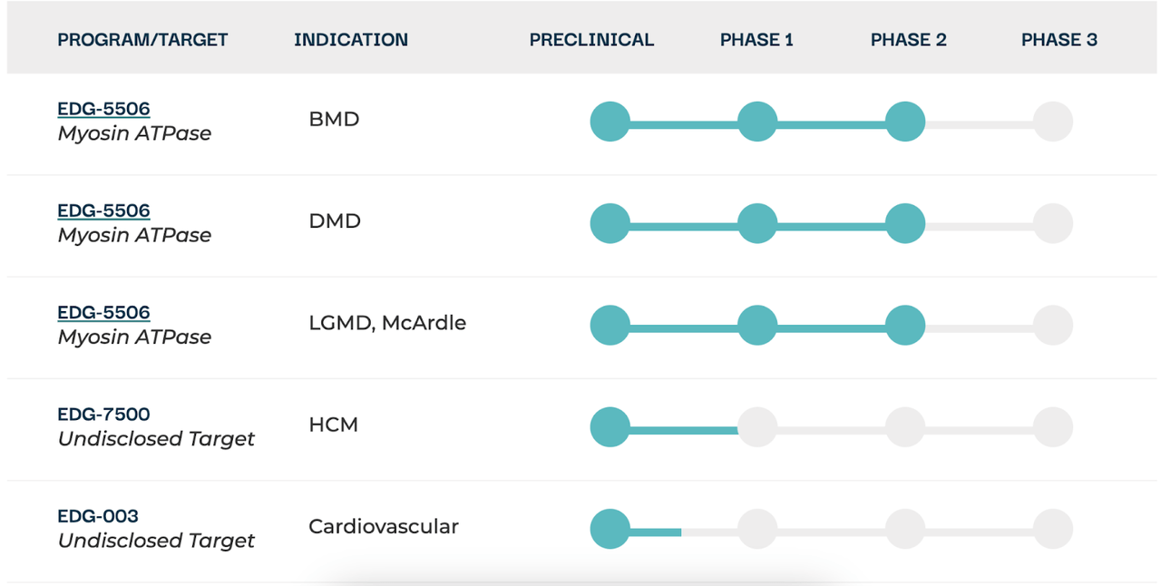Select the EDG-003 program name
This screenshot has width=1161, height=586.
pyautogui.click(x=98, y=516)
